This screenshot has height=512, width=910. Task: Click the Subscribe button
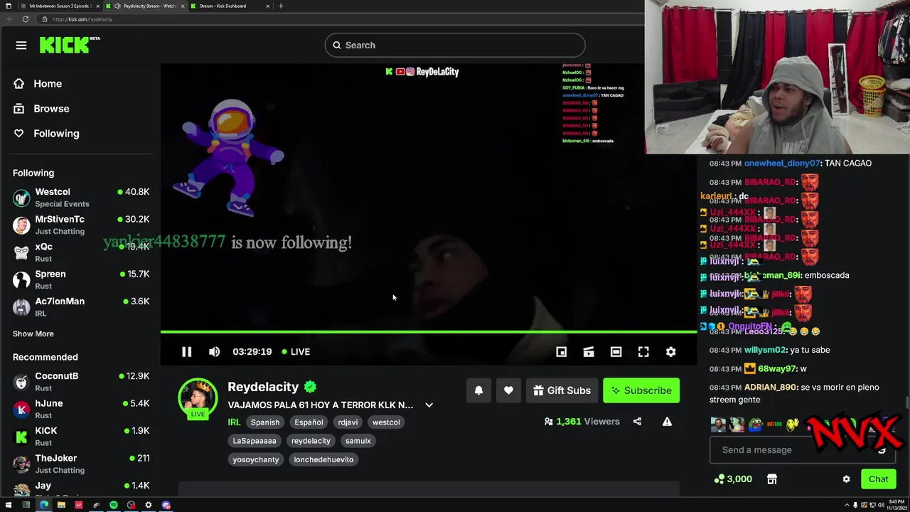tap(641, 390)
